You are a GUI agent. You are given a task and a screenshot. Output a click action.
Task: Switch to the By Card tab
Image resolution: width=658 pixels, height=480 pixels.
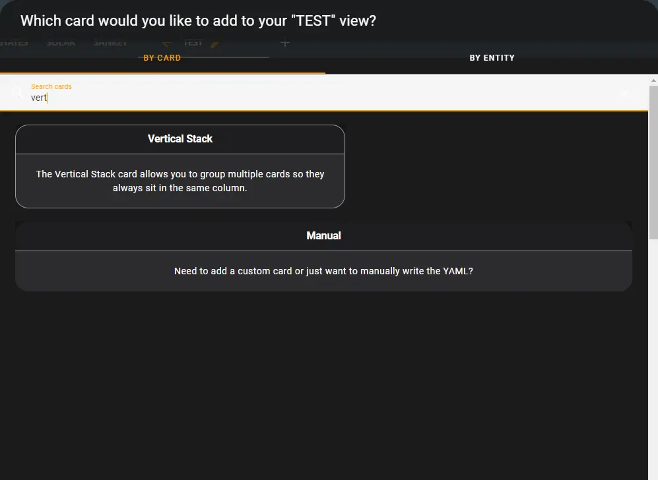[162, 58]
